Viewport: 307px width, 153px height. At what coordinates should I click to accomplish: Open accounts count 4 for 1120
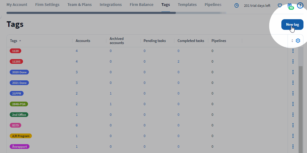pyautogui.click(x=77, y=51)
